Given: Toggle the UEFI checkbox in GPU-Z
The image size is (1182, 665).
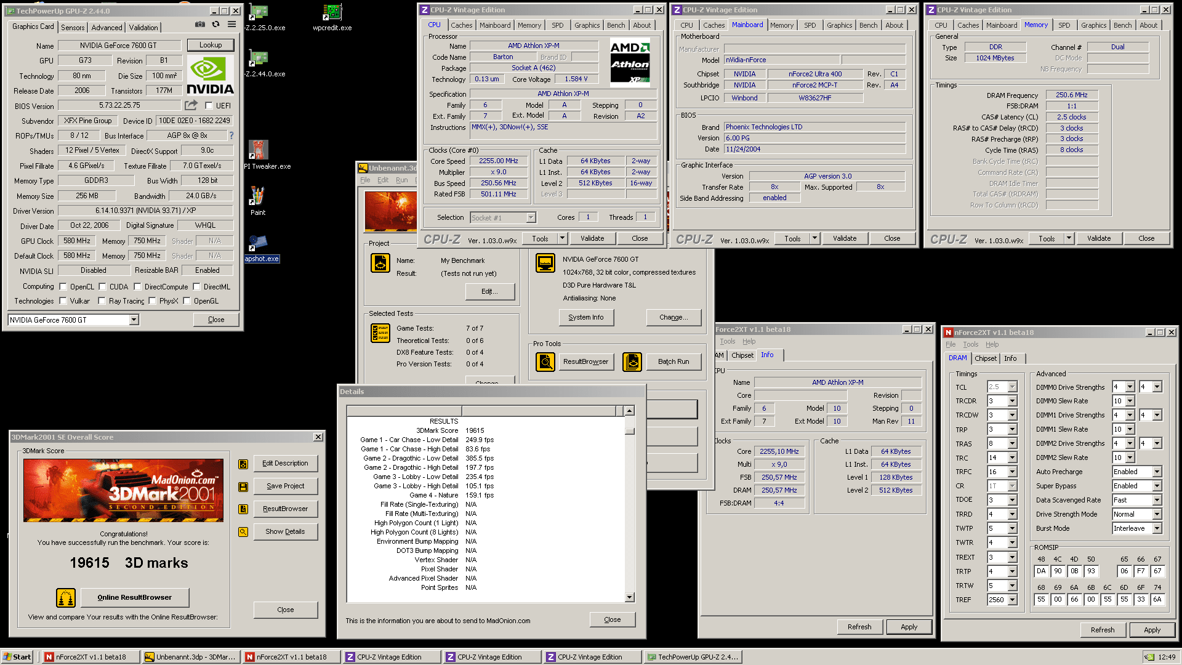Looking at the screenshot, I should tap(209, 106).
